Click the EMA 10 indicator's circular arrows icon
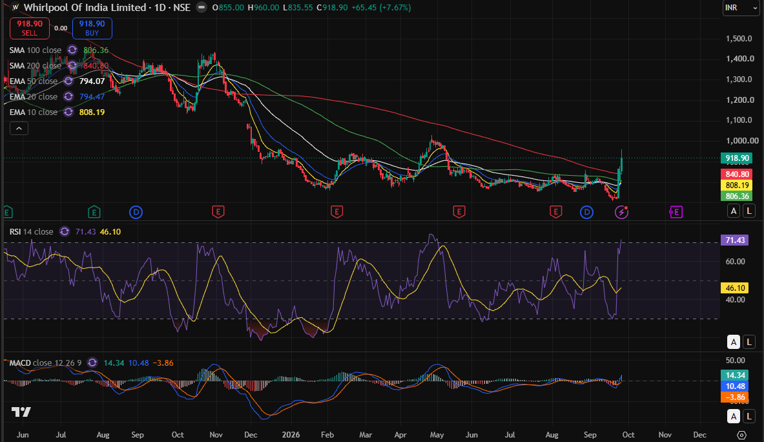This screenshot has width=764, height=442. click(68, 112)
